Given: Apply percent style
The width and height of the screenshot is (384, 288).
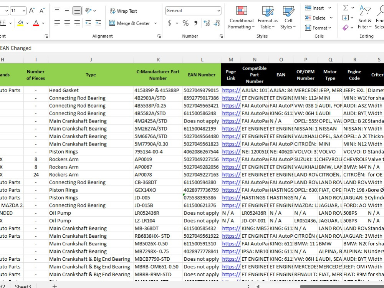Looking at the screenshot, I should coord(185,23).
